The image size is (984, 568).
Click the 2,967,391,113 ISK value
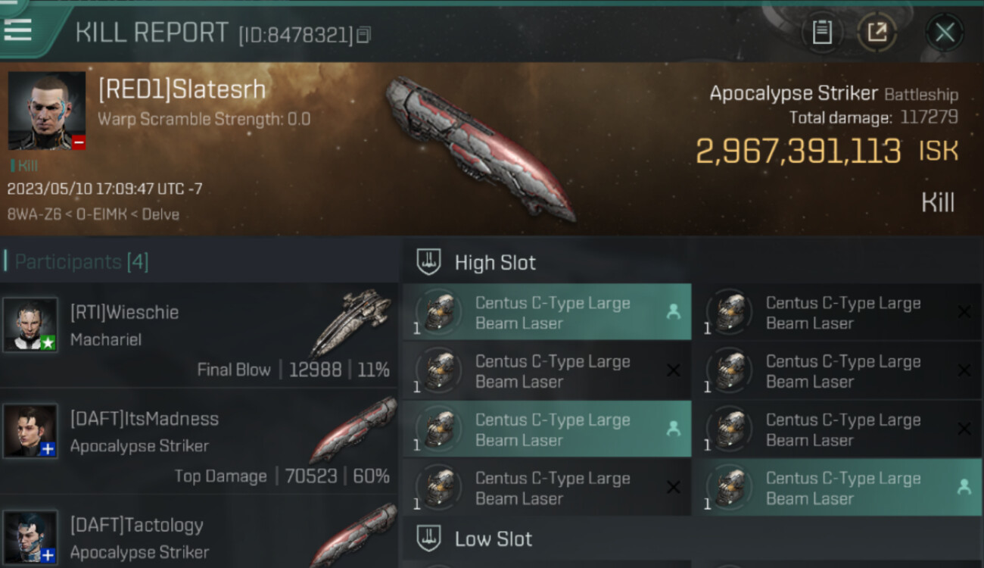point(827,151)
